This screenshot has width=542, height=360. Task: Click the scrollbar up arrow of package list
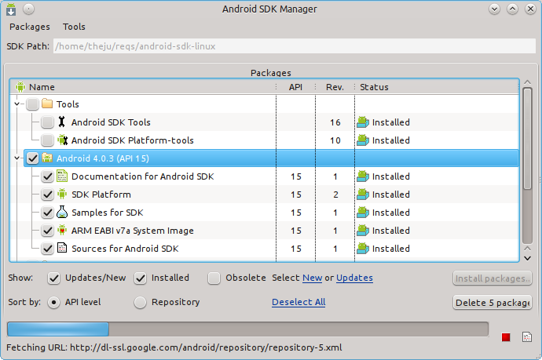(x=527, y=82)
